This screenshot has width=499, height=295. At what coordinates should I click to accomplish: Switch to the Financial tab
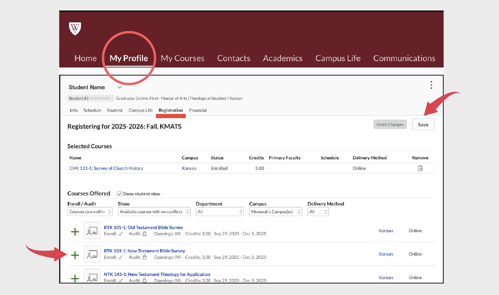(198, 110)
